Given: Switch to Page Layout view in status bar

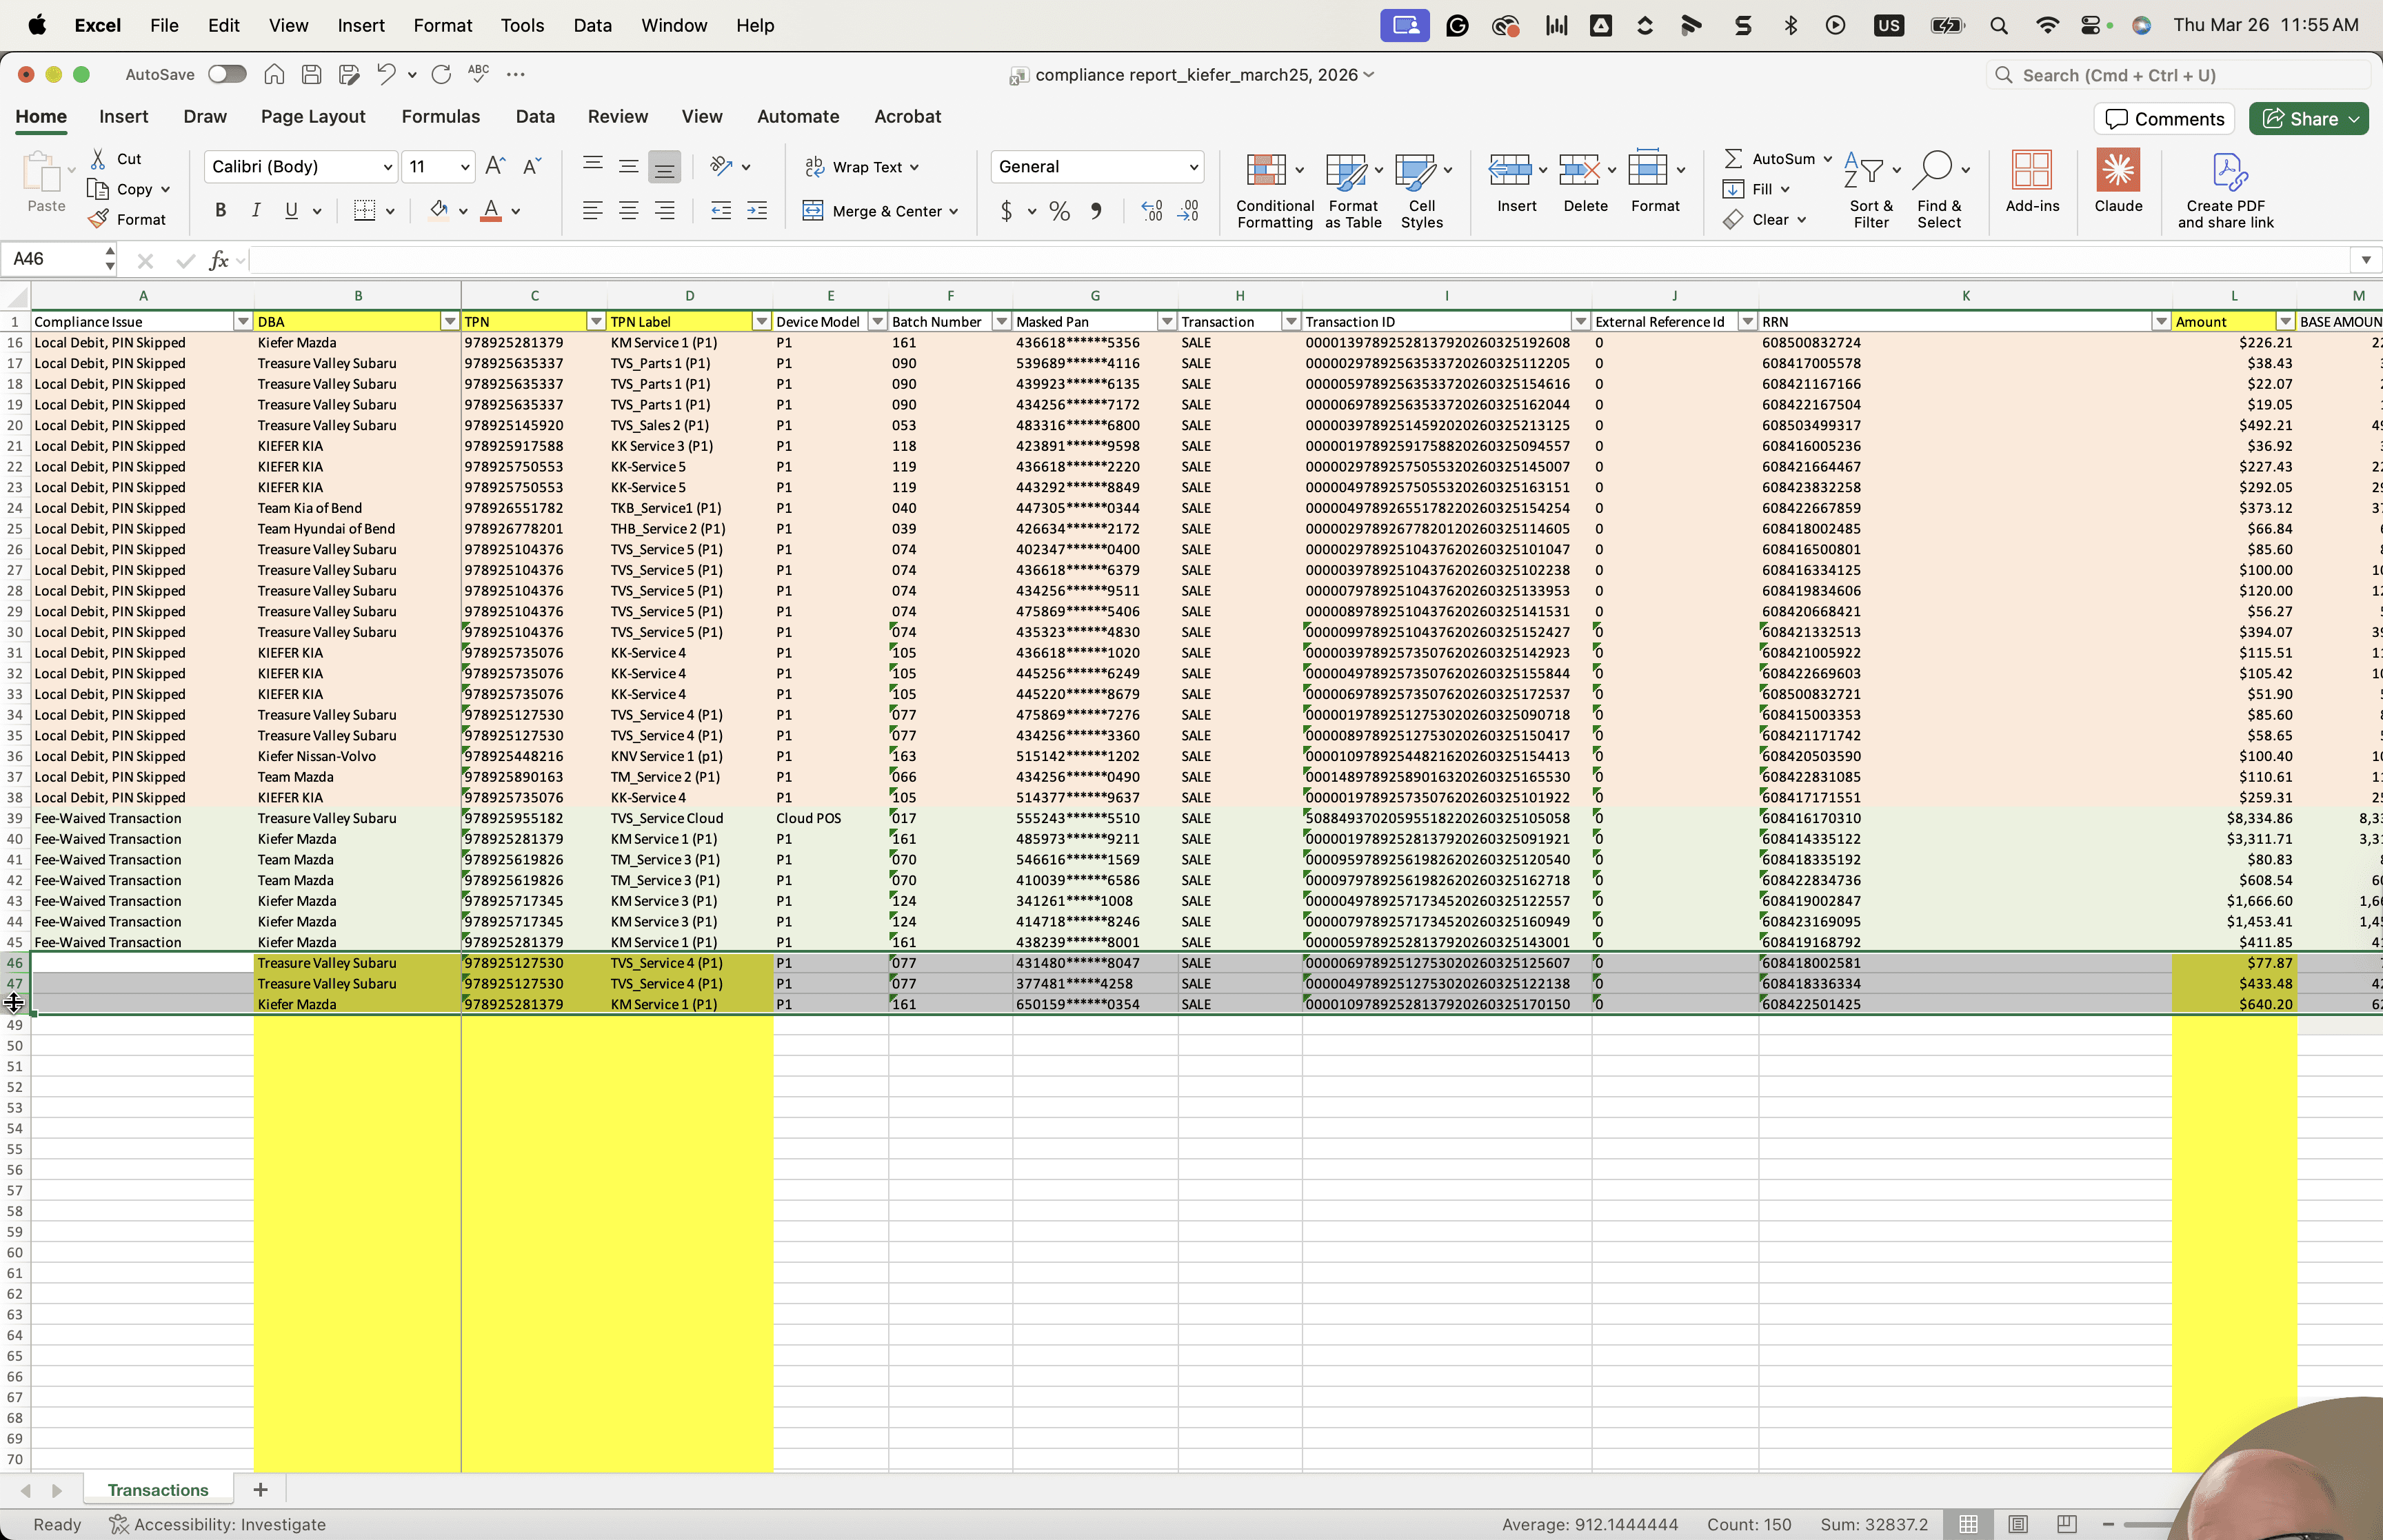Looking at the screenshot, I should click(x=2018, y=1524).
